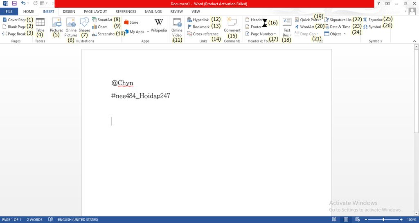Click PAGE 1 OF 1 in status bar
The image size is (419, 223).
point(11,220)
